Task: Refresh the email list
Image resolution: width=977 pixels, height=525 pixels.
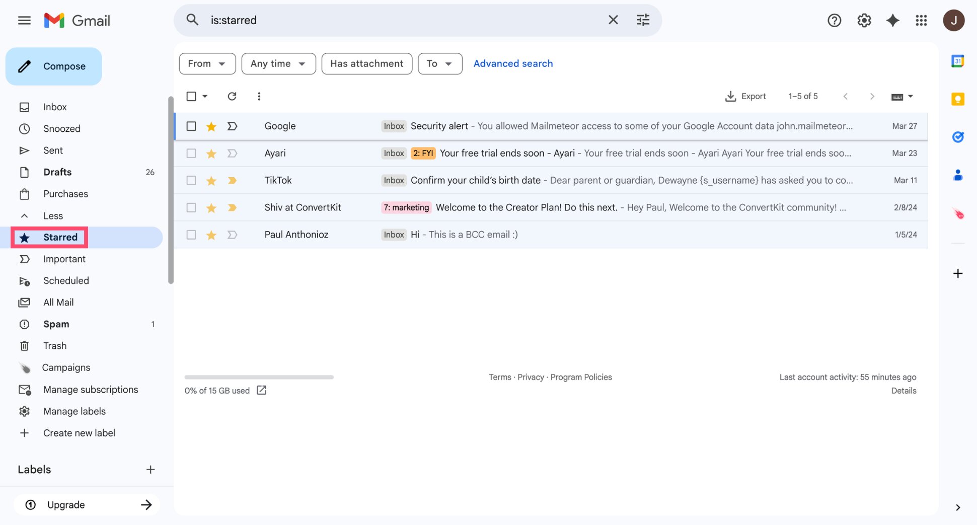Action: point(232,96)
